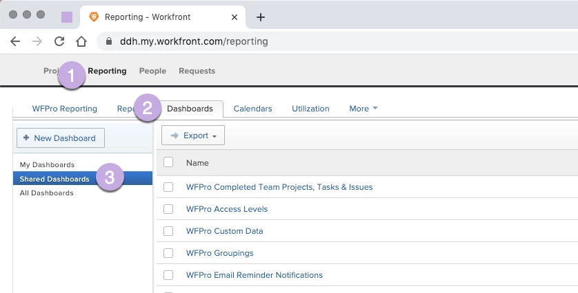The height and width of the screenshot is (293, 578).
Task: Tick the WFPro Custom Data checkbox
Action: point(168,231)
